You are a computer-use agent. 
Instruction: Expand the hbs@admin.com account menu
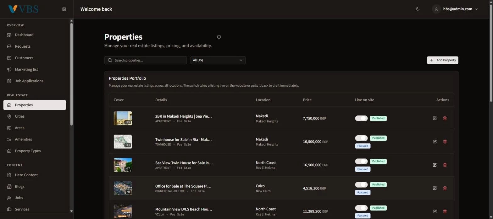(x=455, y=9)
